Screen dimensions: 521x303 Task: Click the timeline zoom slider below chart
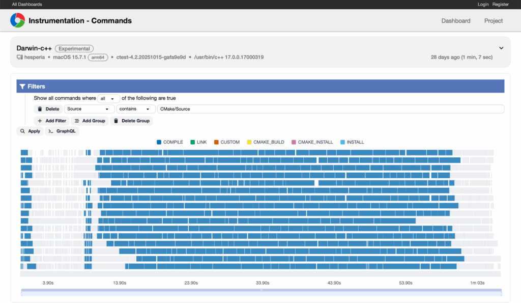click(261, 292)
